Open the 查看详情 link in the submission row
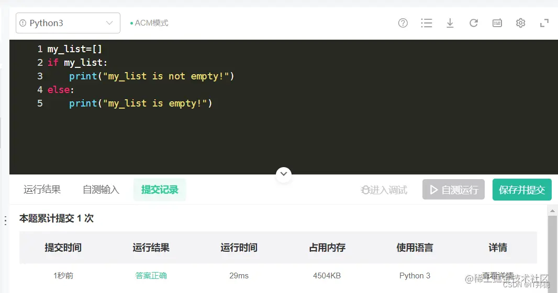 pos(498,275)
